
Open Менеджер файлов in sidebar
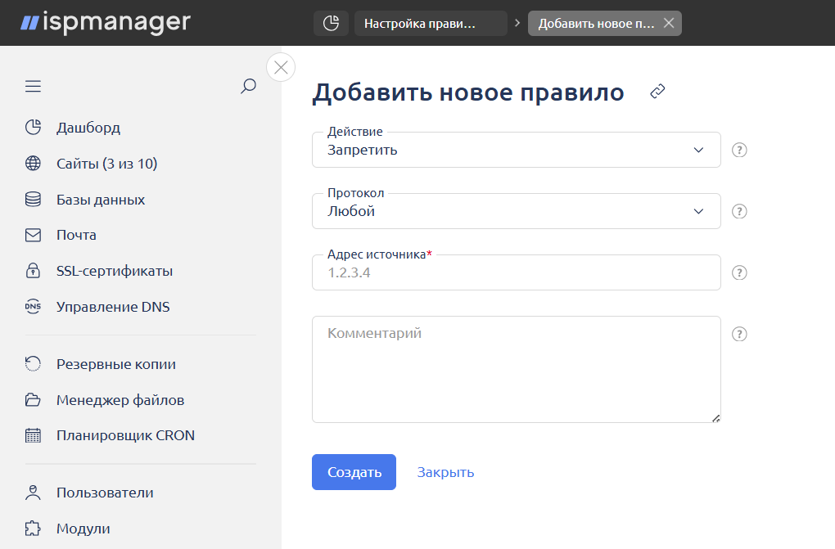(x=120, y=400)
